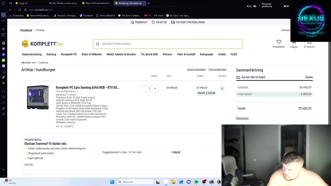Remove the Komplett-PC from cart with X

222,88
